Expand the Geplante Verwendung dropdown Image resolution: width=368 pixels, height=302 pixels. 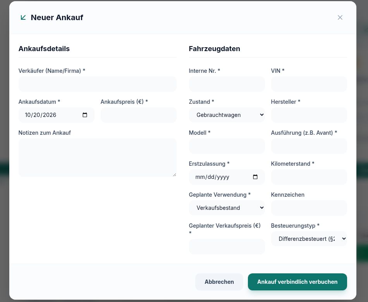tap(227, 208)
